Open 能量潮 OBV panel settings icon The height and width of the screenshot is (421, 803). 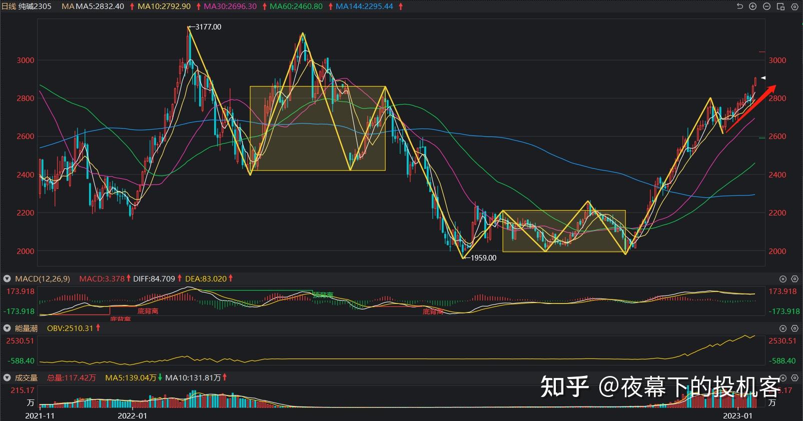pyautogui.click(x=794, y=328)
